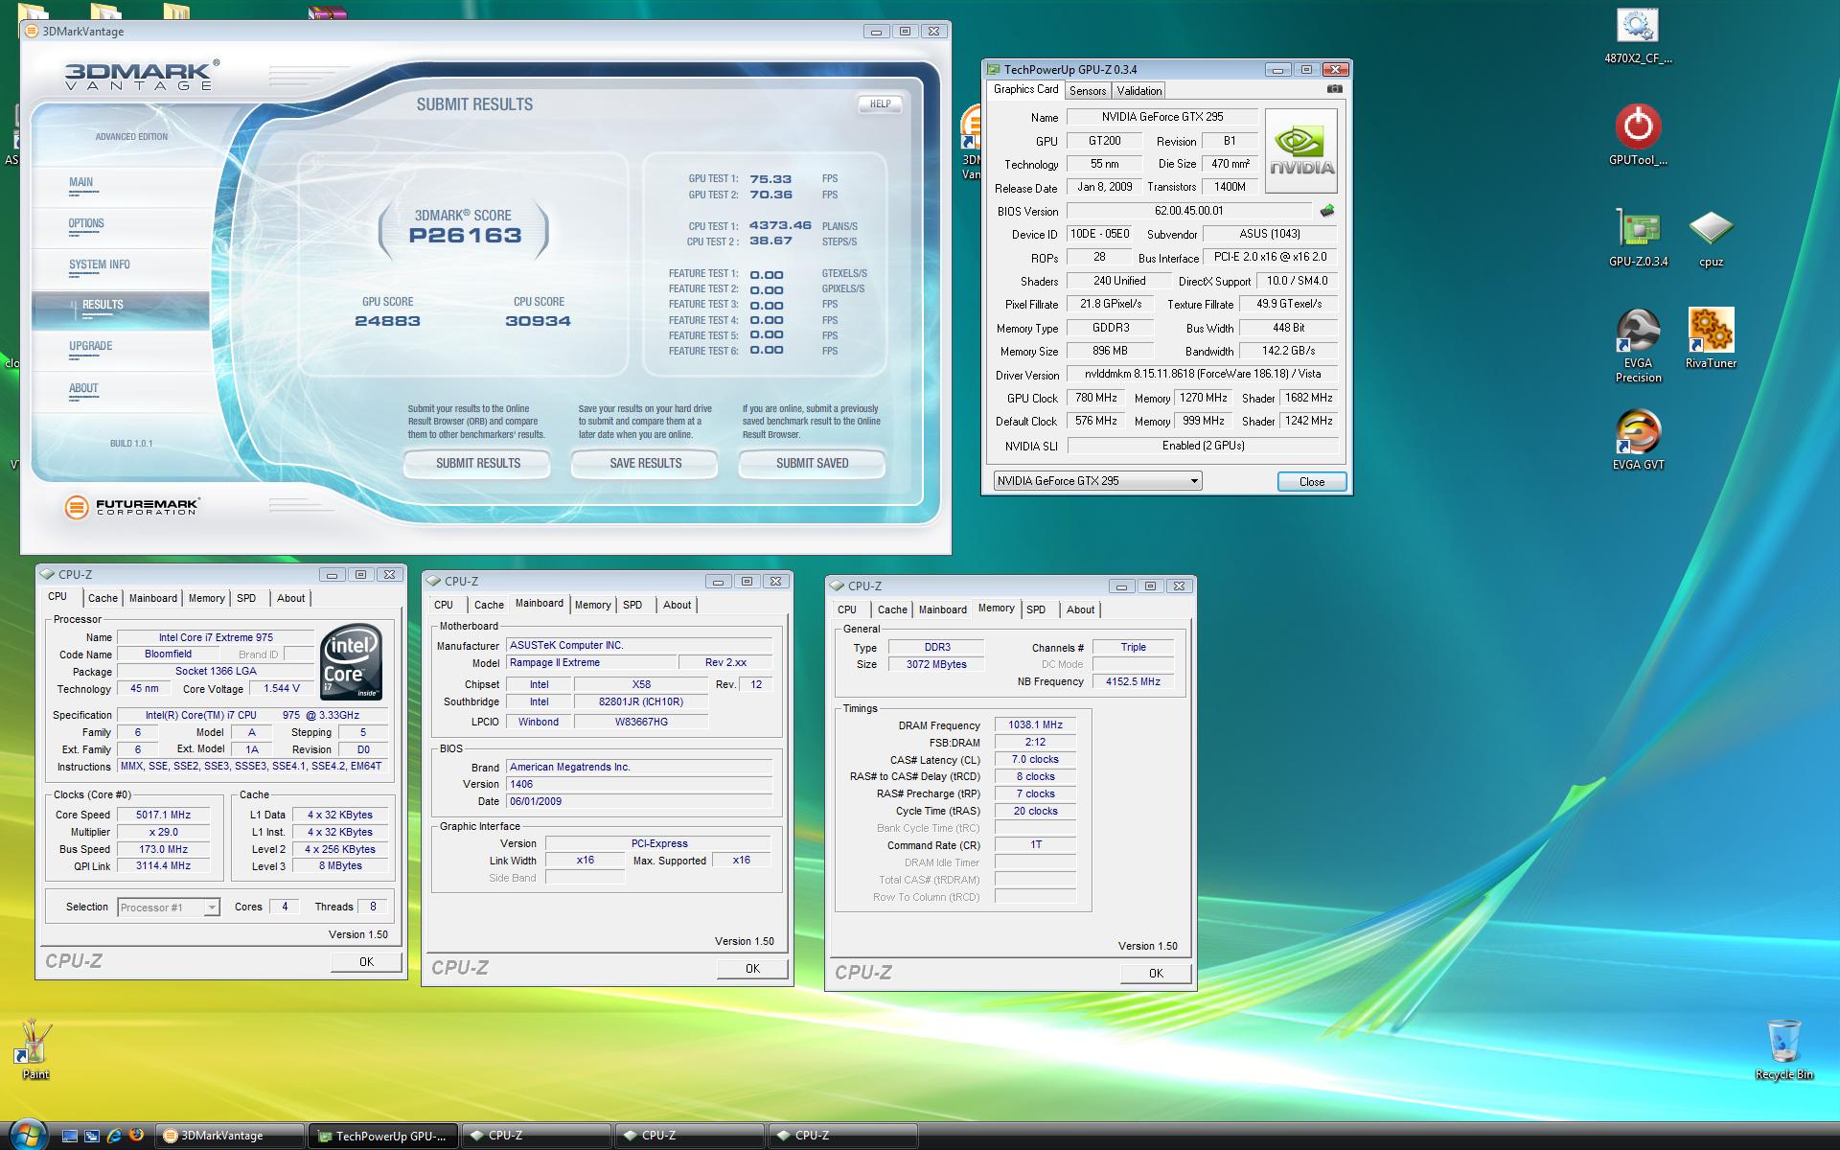
Task: Go to OPTIONS in 3DMark Vantage
Action: pos(86,223)
